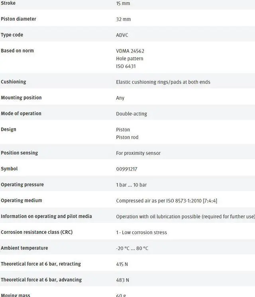Click the VDMA 24562 norm text
The image size is (255, 297).
point(130,51)
